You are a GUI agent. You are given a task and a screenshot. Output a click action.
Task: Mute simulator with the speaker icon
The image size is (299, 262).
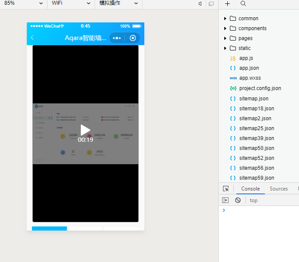200,3
